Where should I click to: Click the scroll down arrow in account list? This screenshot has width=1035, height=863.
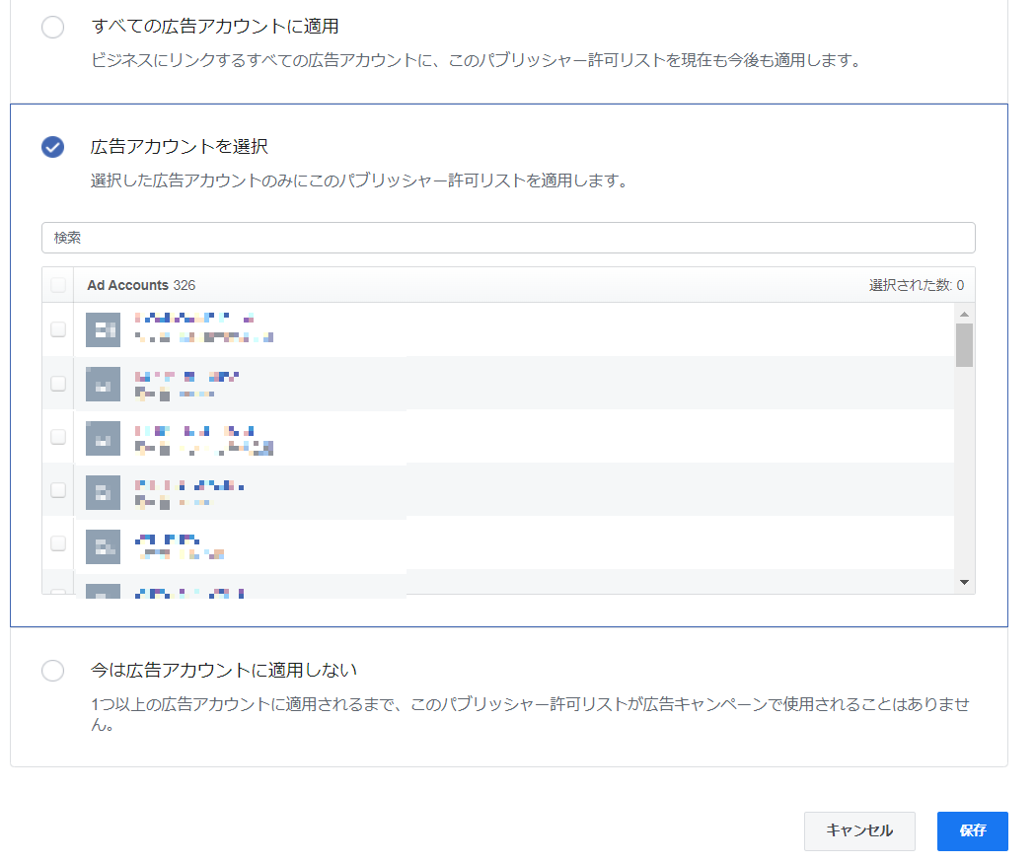click(x=964, y=583)
